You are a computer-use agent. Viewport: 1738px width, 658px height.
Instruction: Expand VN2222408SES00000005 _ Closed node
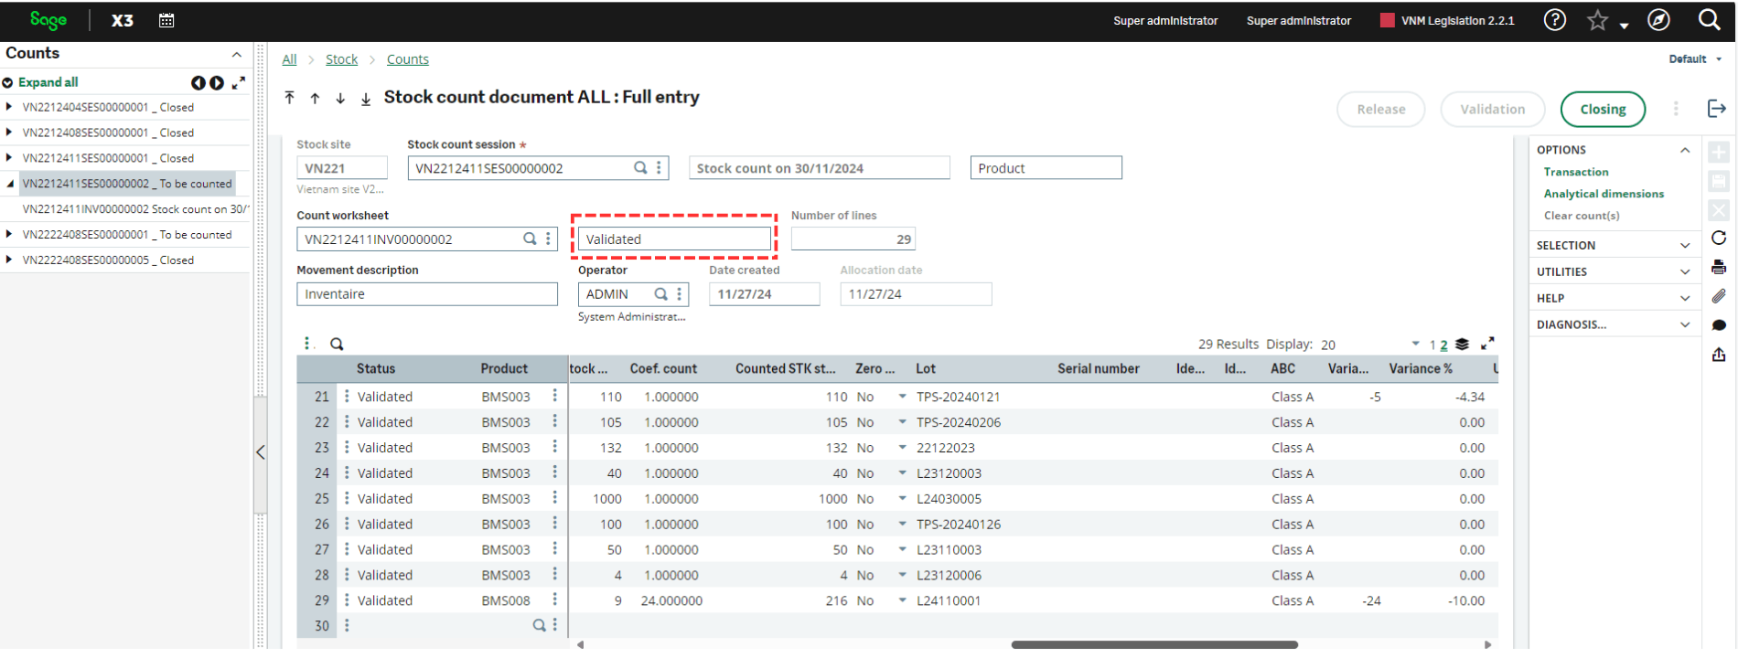pyautogui.click(x=9, y=260)
